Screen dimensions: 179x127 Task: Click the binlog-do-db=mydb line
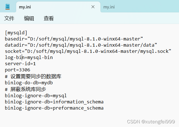(x=29, y=83)
